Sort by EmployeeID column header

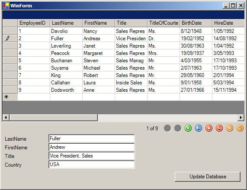point(34,23)
